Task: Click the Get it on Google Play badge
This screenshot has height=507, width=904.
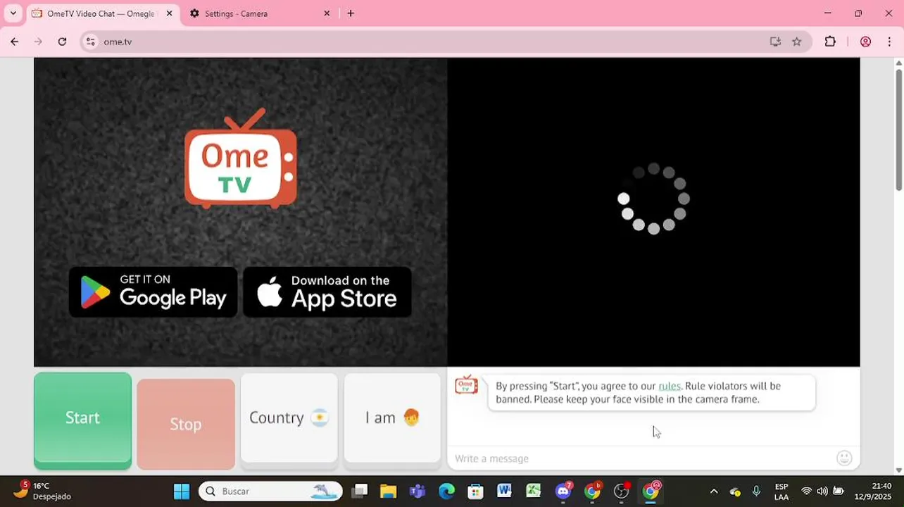Action: [x=153, y=292]
